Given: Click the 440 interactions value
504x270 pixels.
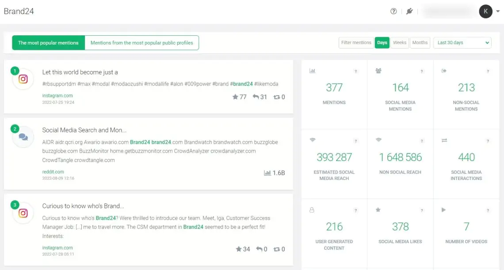Looking at the screenshot, I should (x=466, y=157).
